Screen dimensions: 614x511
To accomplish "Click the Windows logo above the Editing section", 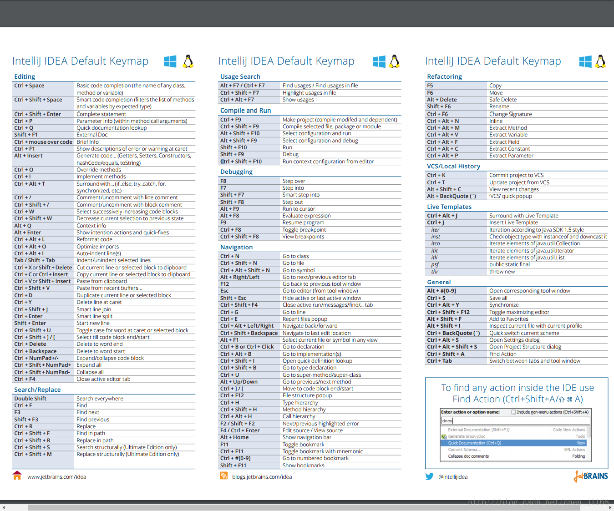I will [170, 61].
